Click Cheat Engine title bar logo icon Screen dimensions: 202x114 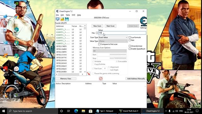tap(57, 11)
